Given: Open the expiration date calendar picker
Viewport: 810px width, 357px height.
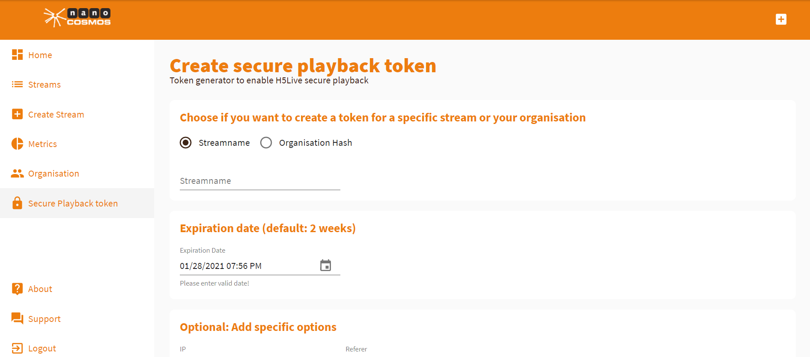Looking at the screenshot, I should tap(325, 266).
